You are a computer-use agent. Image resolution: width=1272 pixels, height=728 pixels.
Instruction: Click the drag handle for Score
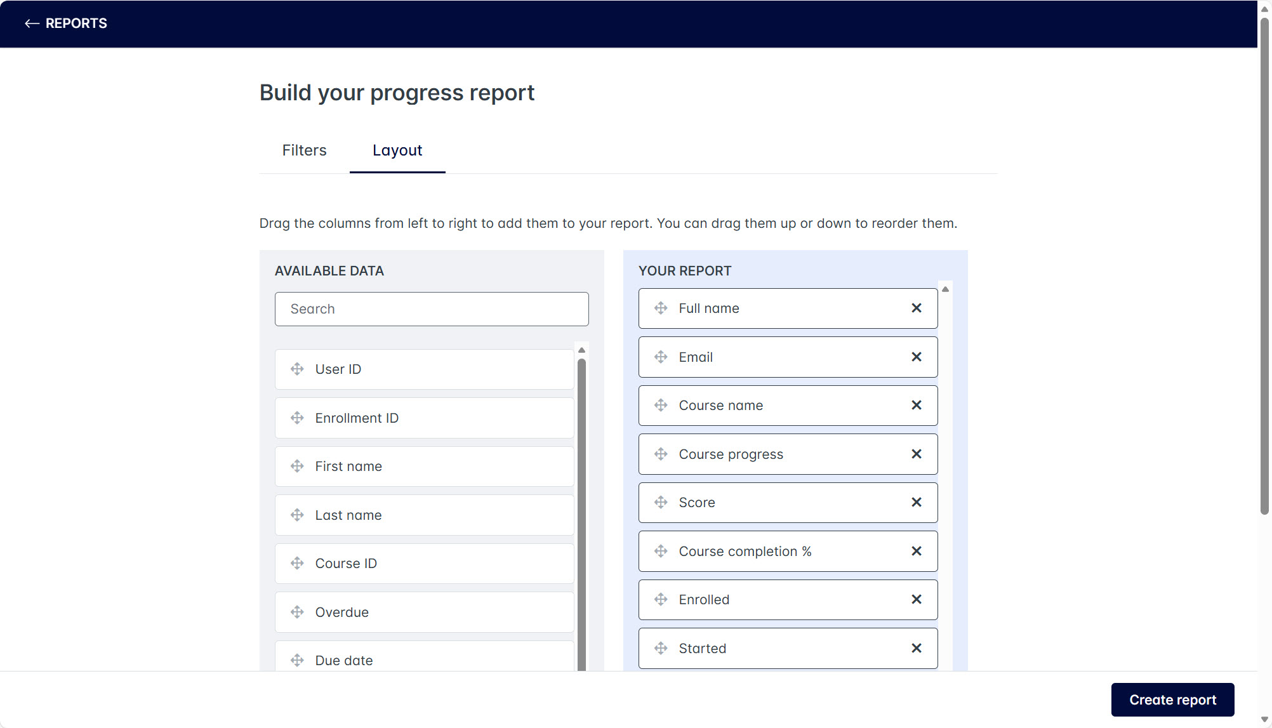click(661, 502)
